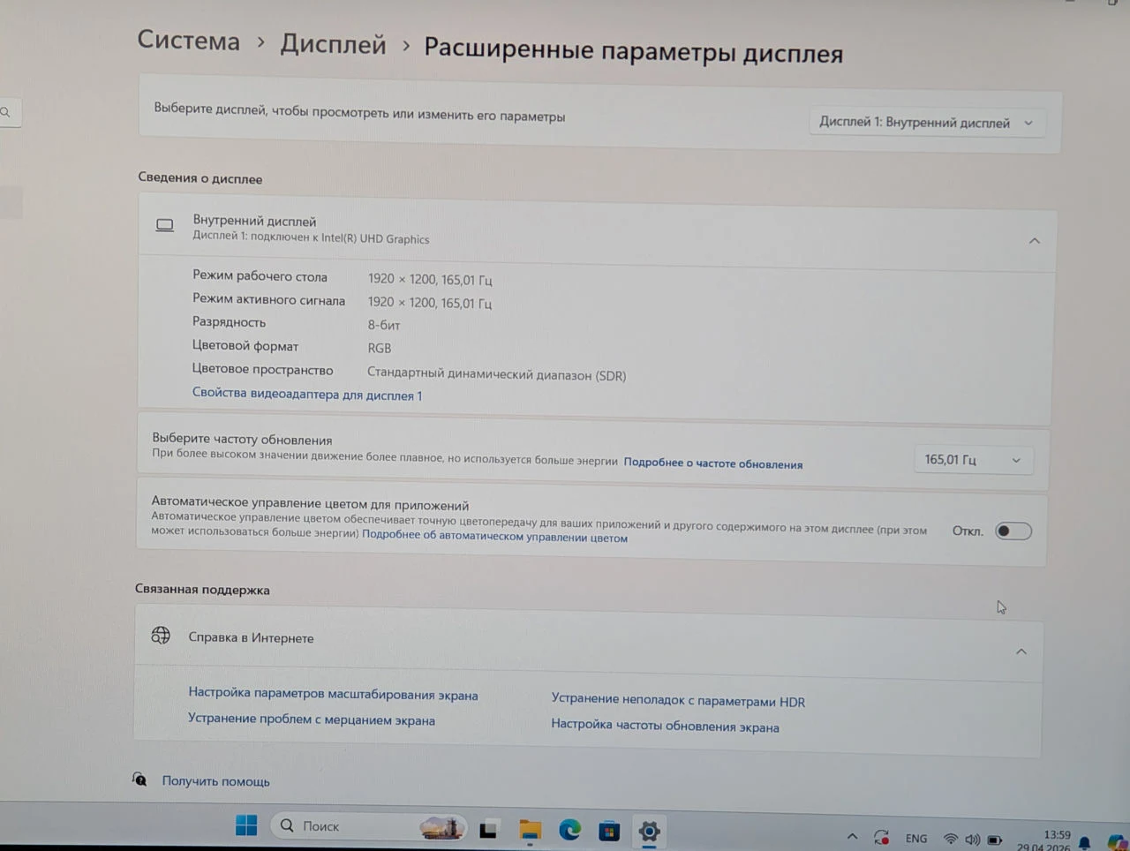Open Подробнее об автоматическом управлении цветом link
The width and height of the screenshot is (1130, 851).
coord(494,536)
